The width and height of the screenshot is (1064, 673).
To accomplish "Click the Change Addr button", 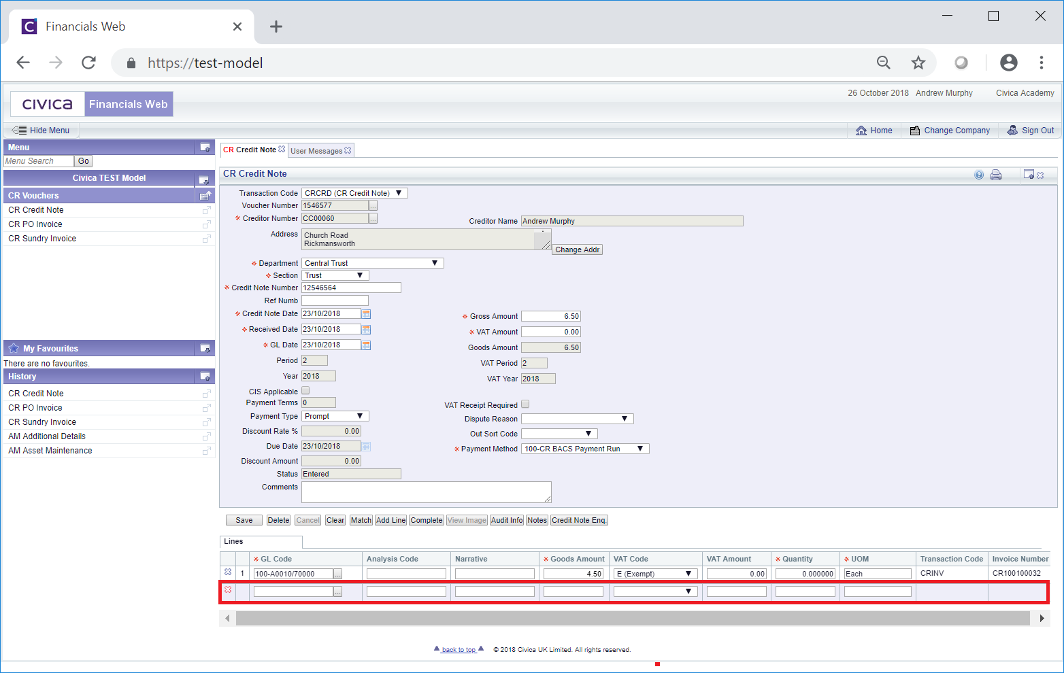I will (x=577, y=249).
